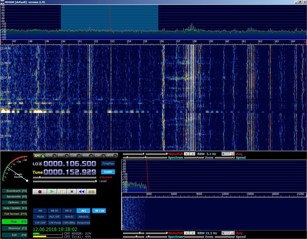Pause playback with the yellow pause icon
This screenshot has width=307, height=239.
coord(62,191)
